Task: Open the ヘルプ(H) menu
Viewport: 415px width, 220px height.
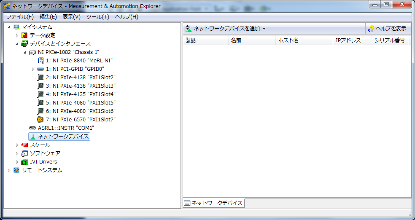Action: (127, 17)
